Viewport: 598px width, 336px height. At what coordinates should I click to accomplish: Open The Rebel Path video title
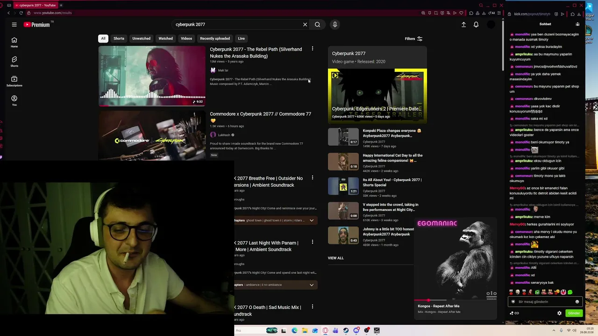(256, 53)
